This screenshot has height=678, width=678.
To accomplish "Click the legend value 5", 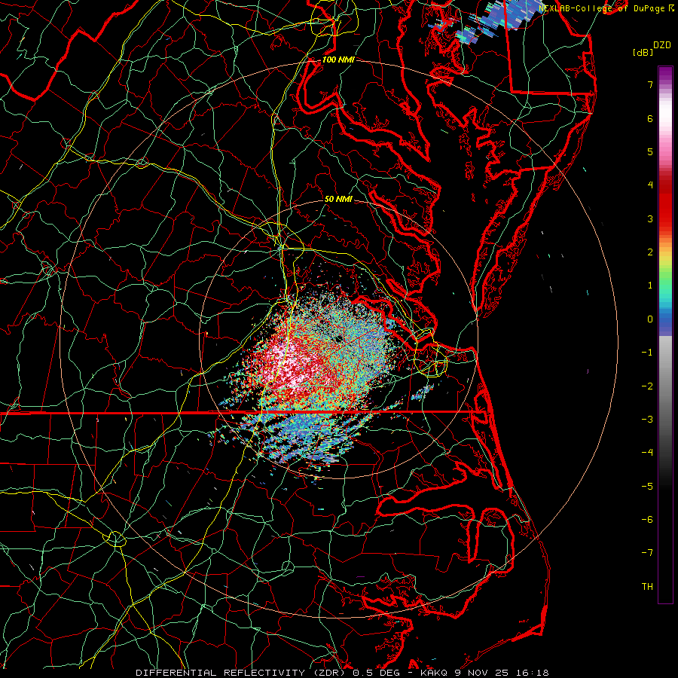I will pos(650,151).
